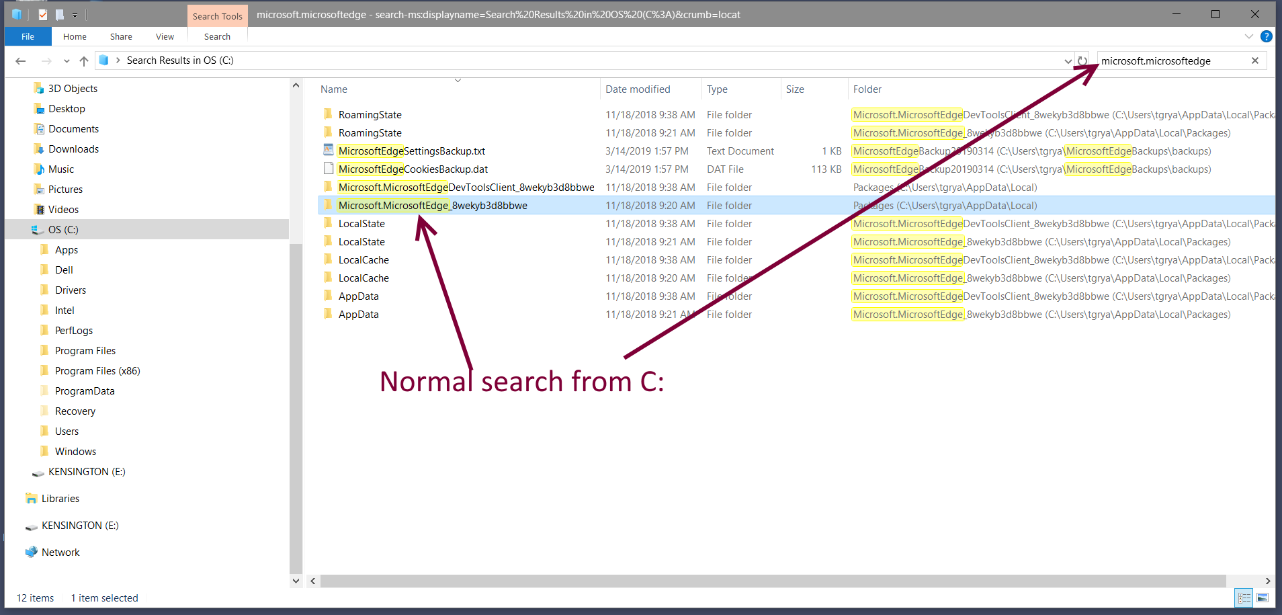Screen dimensions: 1282x615
Task: Open Videos in the navigation pane
Action: [63, 210]
